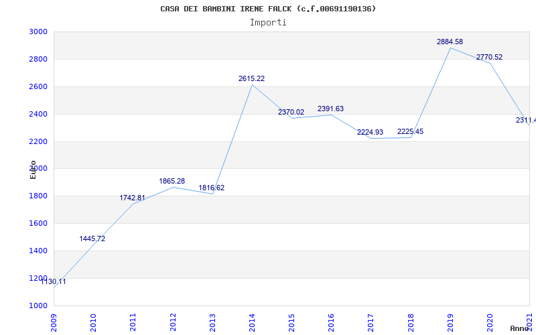Click the 1600 y-axis tick label
This screenshot has height=335, width=536.
point(38,223)
